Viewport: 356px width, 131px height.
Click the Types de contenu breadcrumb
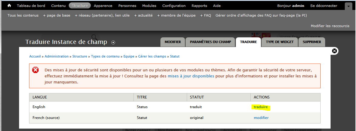pos(105,56)
